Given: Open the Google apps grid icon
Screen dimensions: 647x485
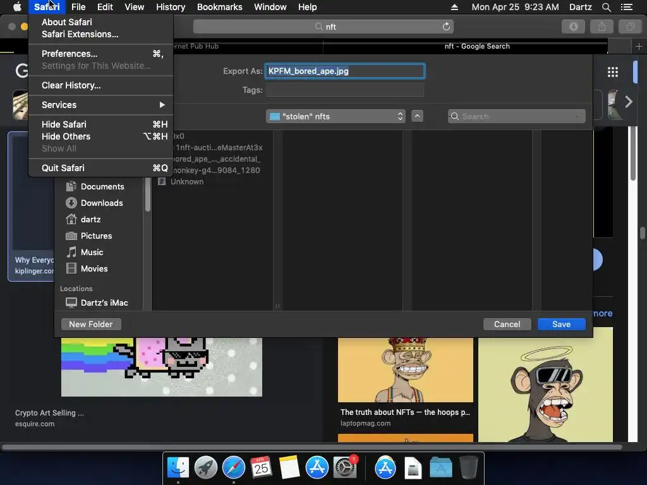Looking at the screenshot, I should click(613, 72).
